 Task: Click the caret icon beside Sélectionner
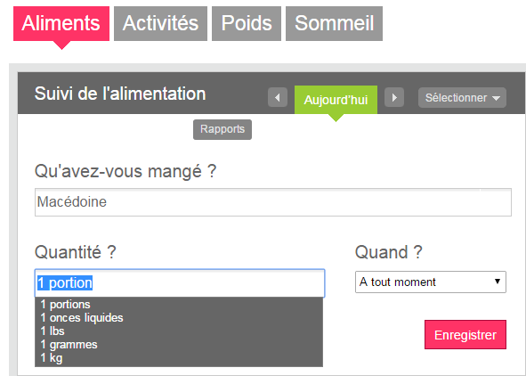(496, 98)
